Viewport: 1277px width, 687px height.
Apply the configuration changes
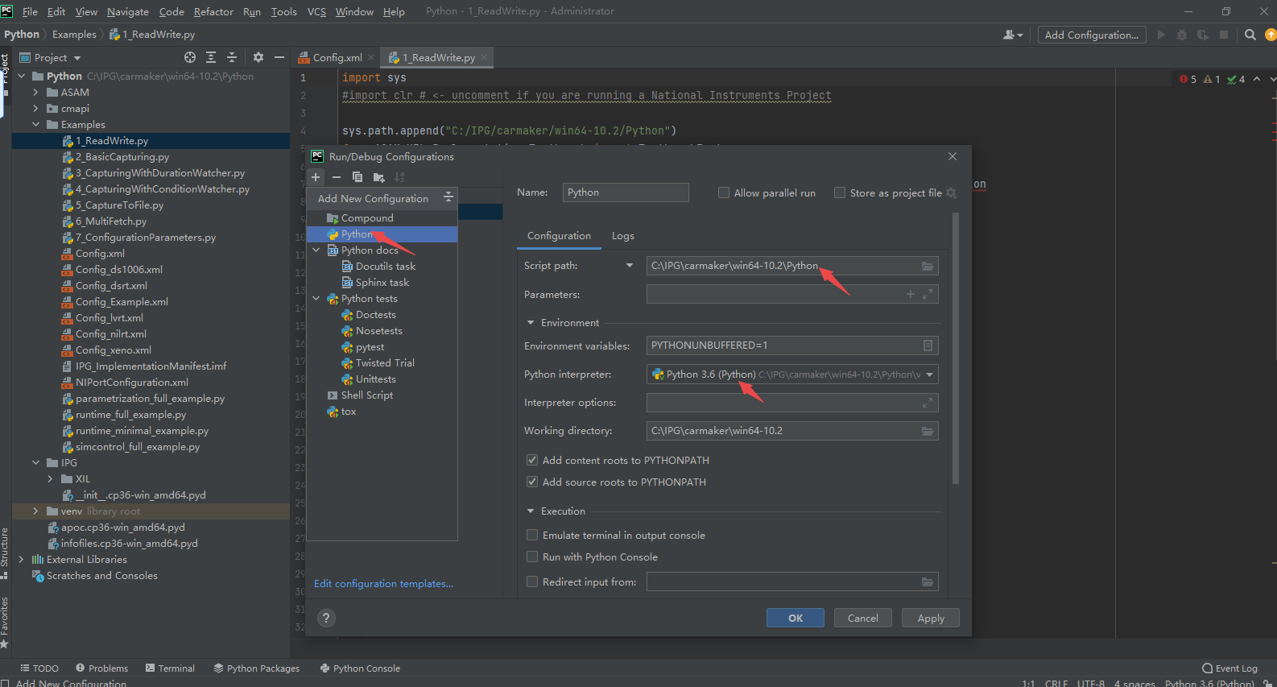coord(931,618)
